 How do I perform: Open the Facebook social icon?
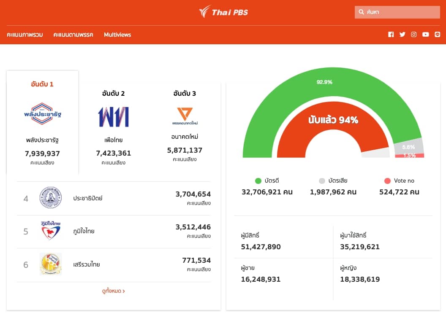pyautogui.click(x=391, y=35)
